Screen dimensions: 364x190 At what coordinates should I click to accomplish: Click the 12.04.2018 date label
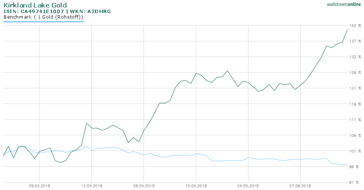tap(92, 186)
